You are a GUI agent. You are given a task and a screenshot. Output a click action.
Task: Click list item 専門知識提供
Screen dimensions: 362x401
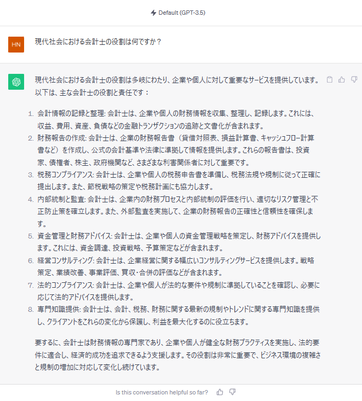coord(179,315)
